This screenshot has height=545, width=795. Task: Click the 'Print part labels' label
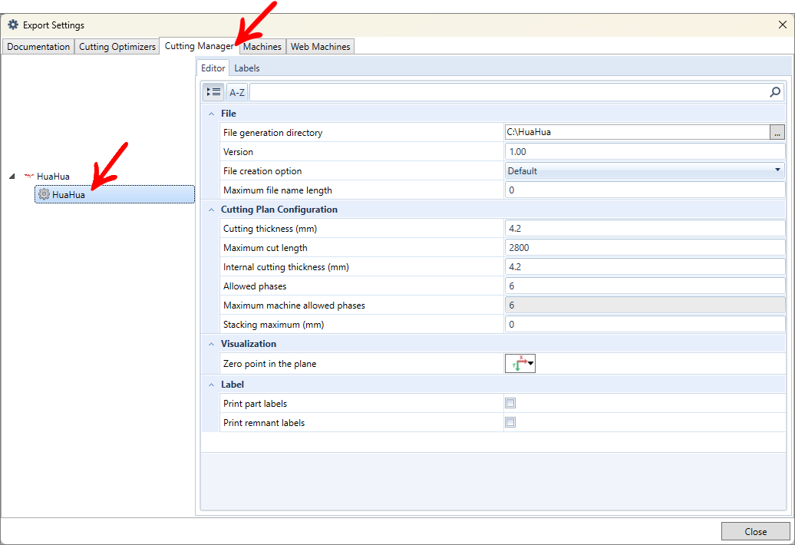255,404
